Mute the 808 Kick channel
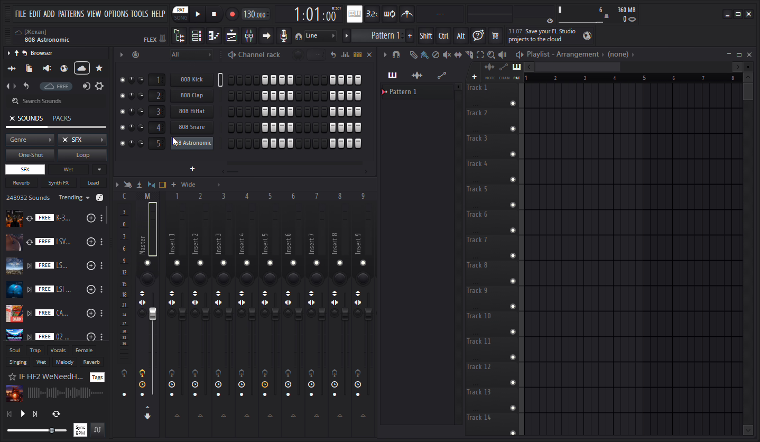The width and height of the screenshot is (760, 442). point(123,80)
